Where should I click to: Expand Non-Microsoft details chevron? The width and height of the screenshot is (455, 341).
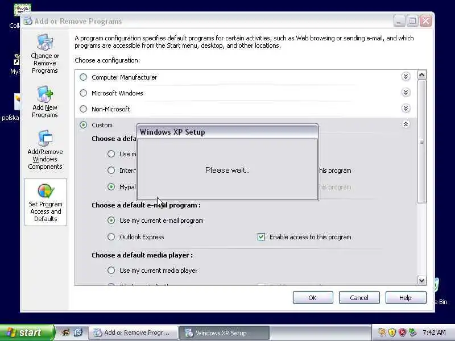click(x=406, y=109)
